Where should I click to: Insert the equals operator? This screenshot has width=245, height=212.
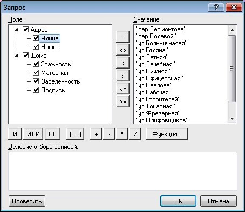click(x=123, y=37)
